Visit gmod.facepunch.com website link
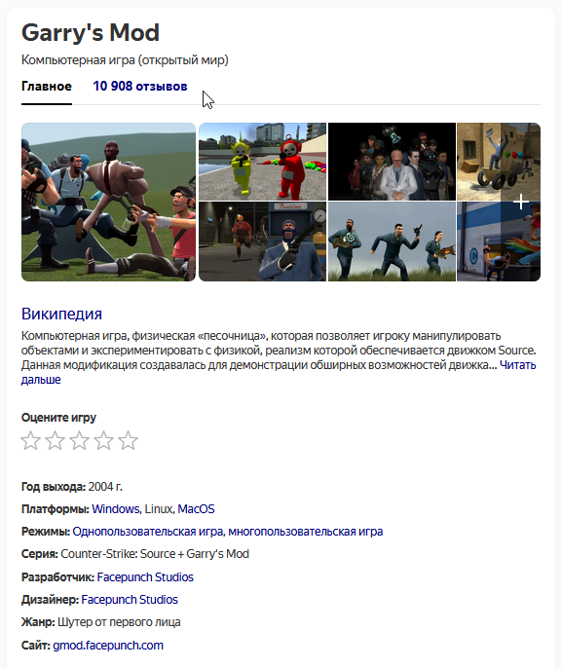 pyautogui.click(x=108, y=646)
